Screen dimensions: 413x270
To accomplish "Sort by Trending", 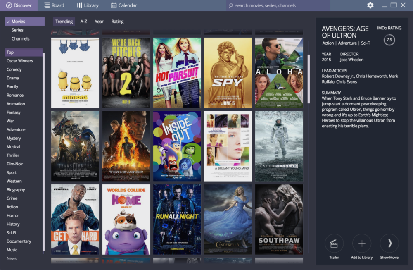I will click(64, 22).
